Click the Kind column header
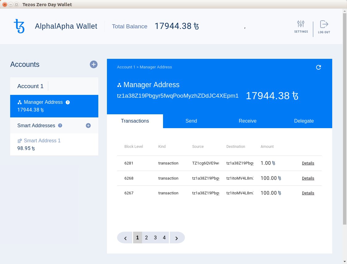This screenshot has height=264, width=347. (162, 147)
